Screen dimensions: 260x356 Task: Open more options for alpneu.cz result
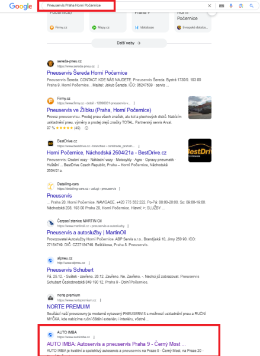click(89, 263)
